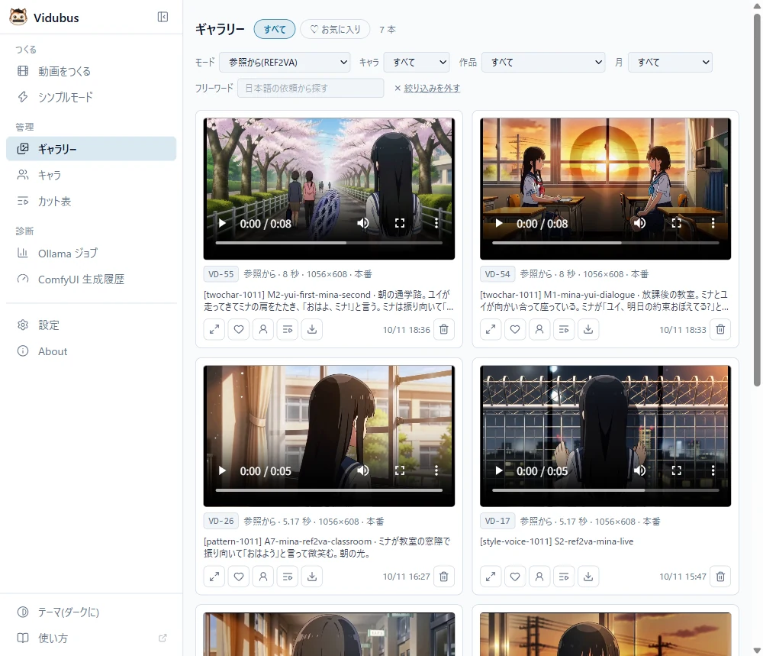This screenshot has height=656, width=763.
Task: Open 使い方 help link
Action: 92,638
